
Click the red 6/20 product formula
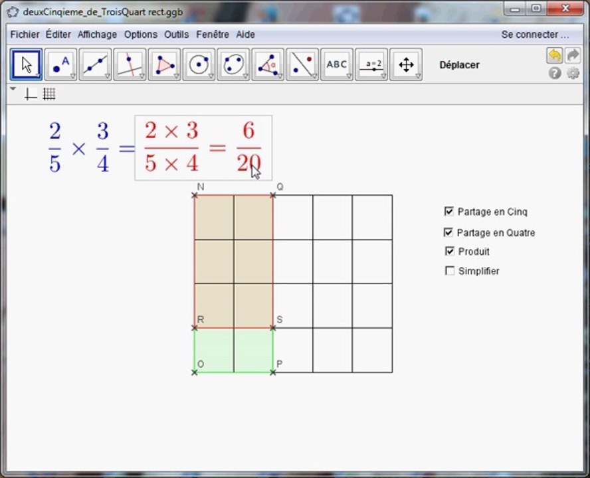pos(203,148)
